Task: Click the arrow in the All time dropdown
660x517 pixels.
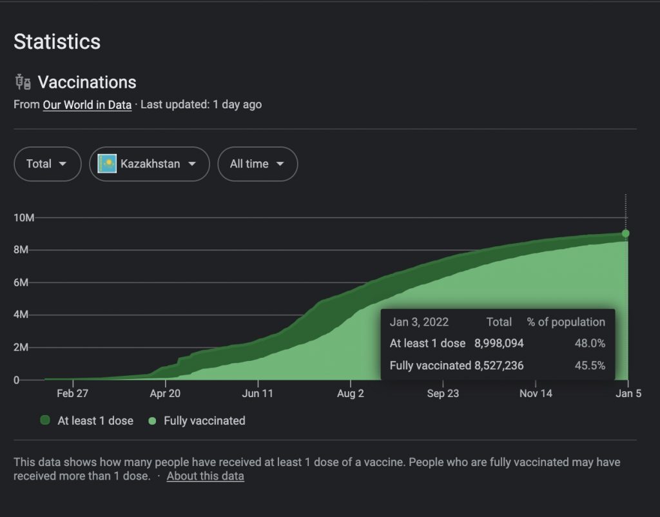Action: 280,164
